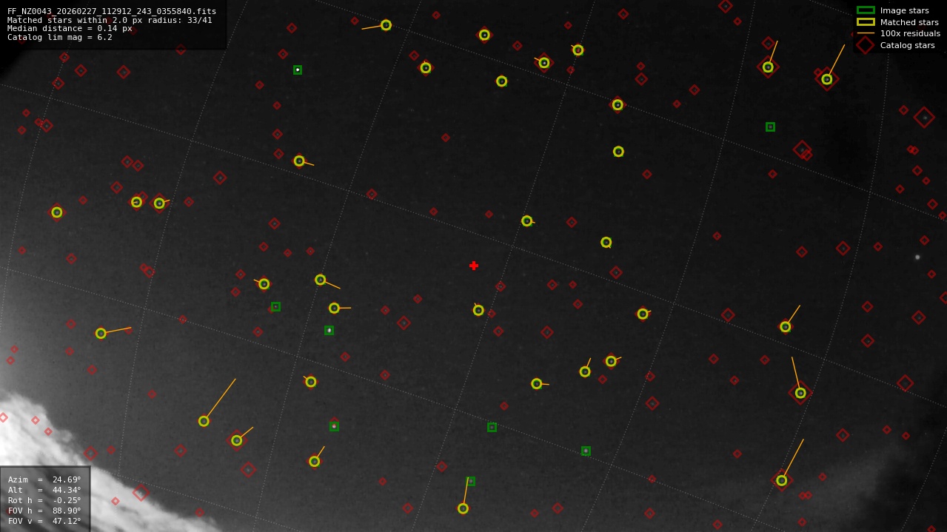Click the "FOV v = 47.12°" readout

[44, 521]
